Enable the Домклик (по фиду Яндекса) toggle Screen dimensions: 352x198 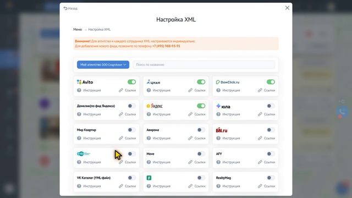coord(132,106)
